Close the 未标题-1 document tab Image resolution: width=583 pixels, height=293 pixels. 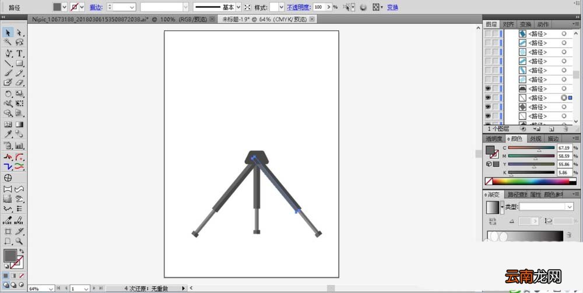311,19
